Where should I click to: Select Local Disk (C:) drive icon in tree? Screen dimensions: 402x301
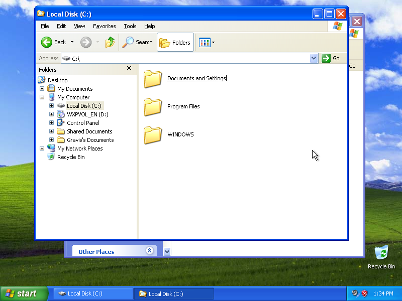pos(61,105)
